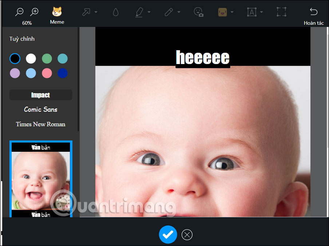The height and width of the screenshot is (246, 329).
Task: Choose the Impact font
Action: [x=41, y=95]
